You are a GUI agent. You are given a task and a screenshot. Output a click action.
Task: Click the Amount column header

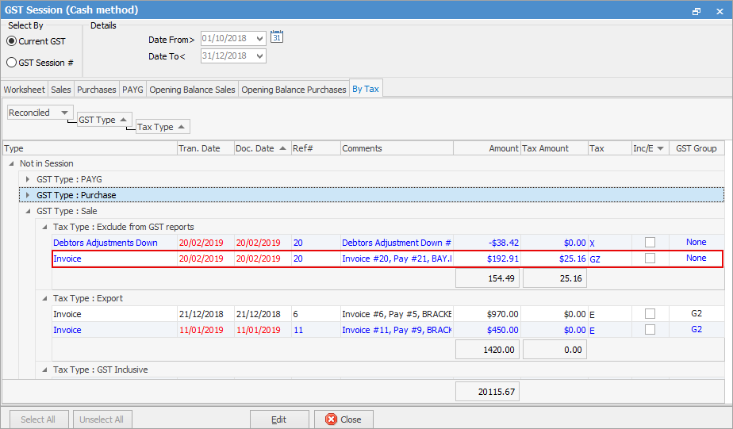[x=487, y=148]
